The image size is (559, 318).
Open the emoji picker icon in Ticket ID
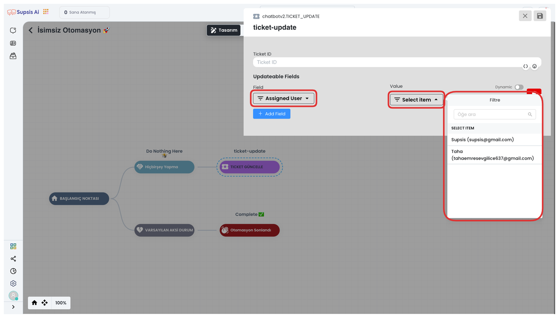(534, 66)
